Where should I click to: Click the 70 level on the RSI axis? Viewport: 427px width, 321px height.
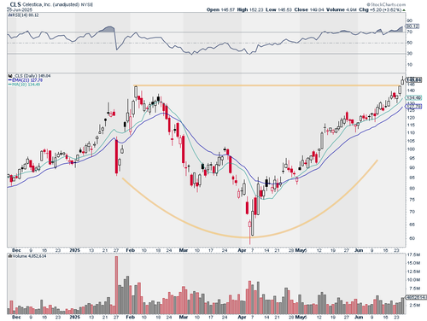click(409, 32)
